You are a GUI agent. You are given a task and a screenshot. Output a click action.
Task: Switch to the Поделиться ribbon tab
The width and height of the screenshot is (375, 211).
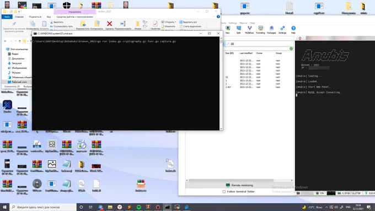pyautogui.click(x=35, y=17)
